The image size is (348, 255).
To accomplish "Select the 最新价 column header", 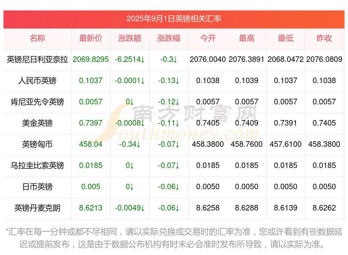I will pos(91,38).
